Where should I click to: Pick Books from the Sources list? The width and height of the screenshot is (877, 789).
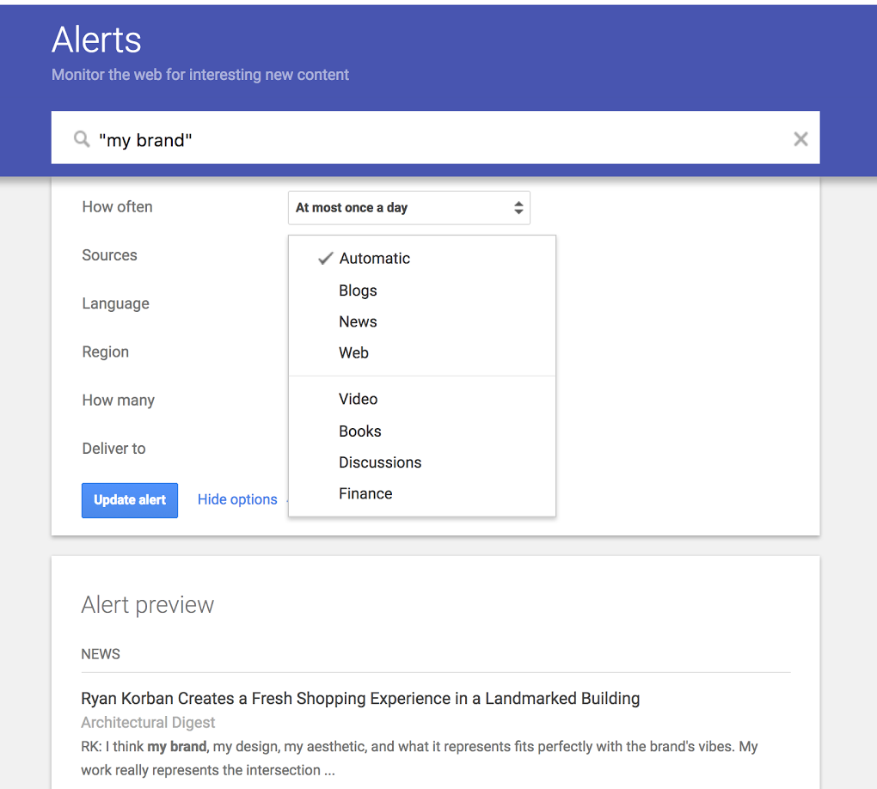(x=421, y=431)
